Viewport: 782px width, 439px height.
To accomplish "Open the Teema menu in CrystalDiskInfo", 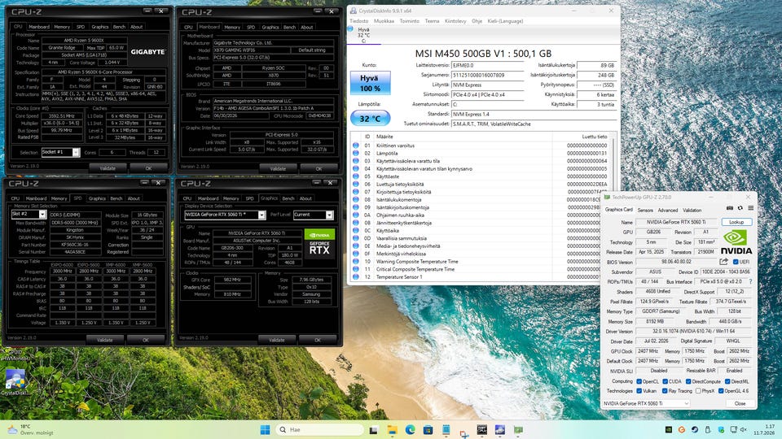I will (432, 21).
